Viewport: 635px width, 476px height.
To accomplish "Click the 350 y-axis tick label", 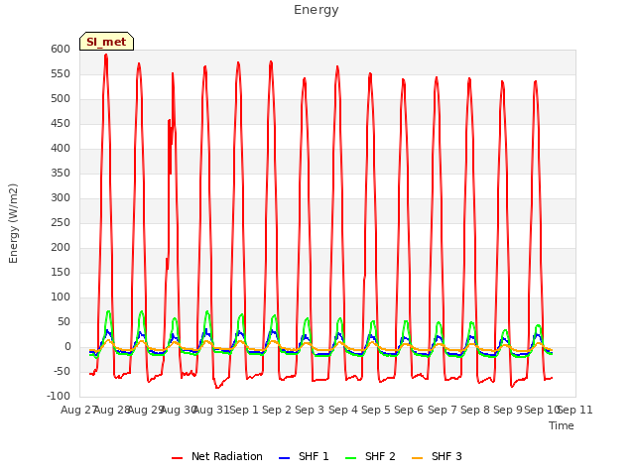I will click(61, 174).
